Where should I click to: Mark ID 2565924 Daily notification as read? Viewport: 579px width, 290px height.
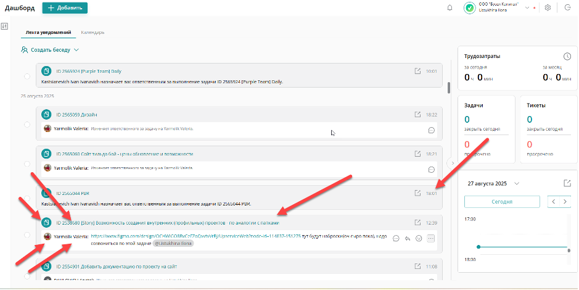tap(27, 77)
